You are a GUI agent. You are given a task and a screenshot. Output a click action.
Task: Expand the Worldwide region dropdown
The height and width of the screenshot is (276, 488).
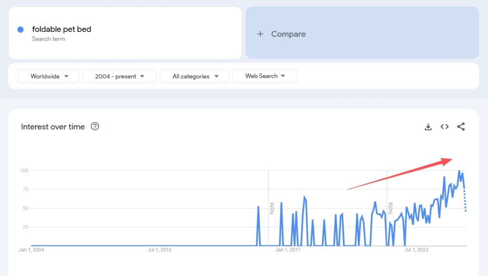pos(49,76)
